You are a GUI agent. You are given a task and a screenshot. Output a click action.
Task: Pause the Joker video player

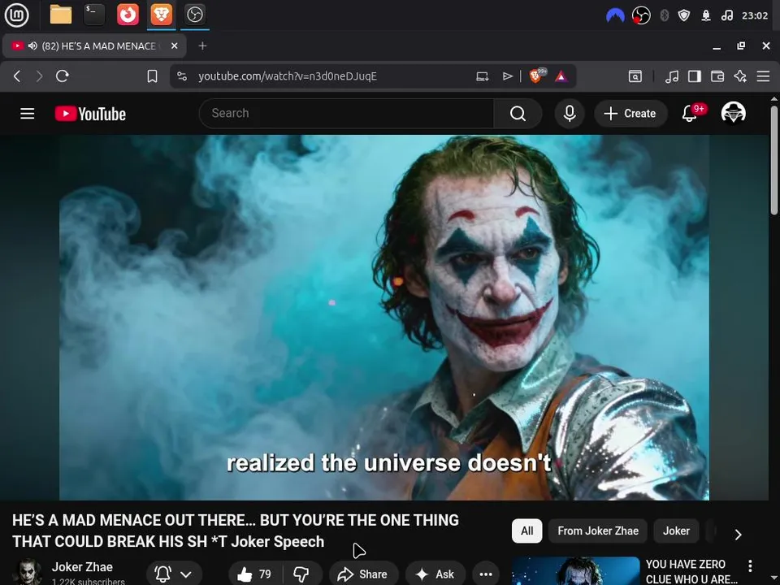click(384, 318)
